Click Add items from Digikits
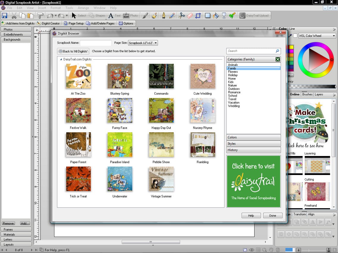Screen dimensions: 338x253 pos(18,23)
